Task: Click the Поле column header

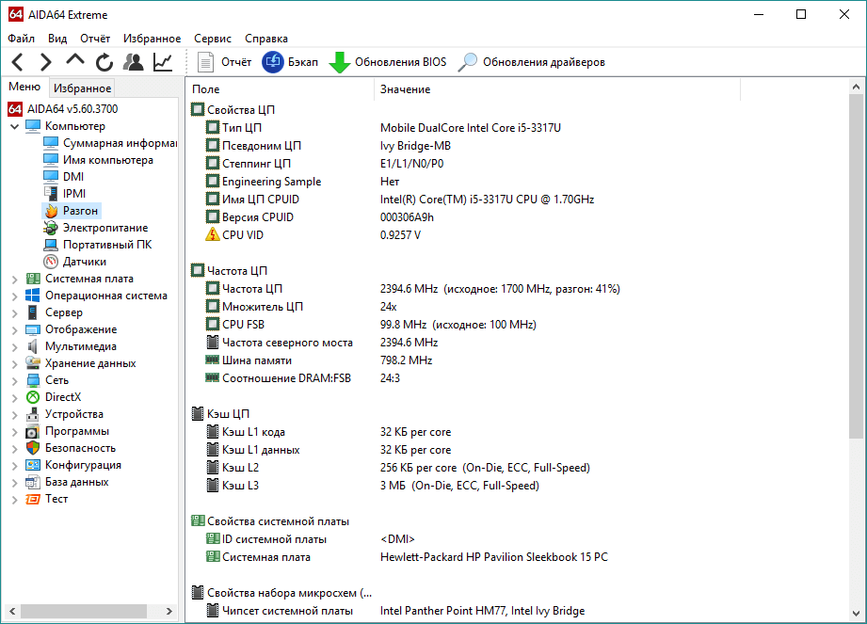Action: point(280,89)
